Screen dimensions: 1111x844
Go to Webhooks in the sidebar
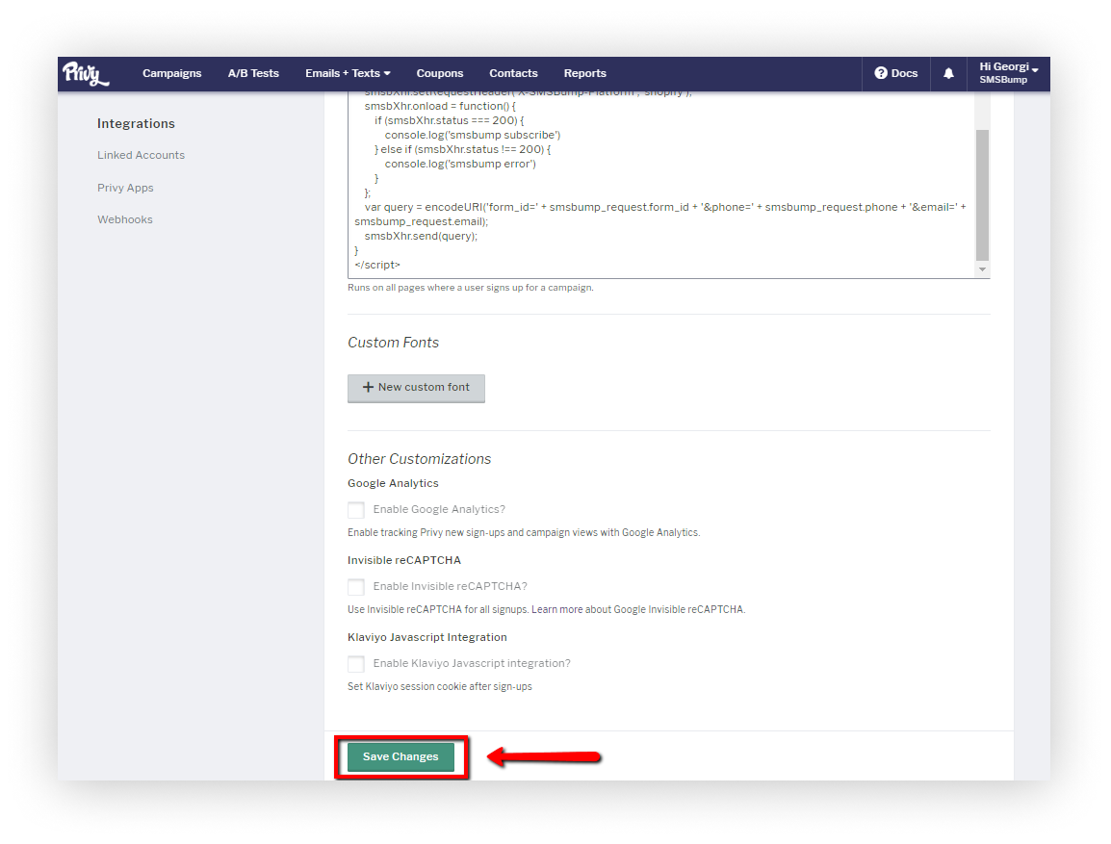coord(125,219)
